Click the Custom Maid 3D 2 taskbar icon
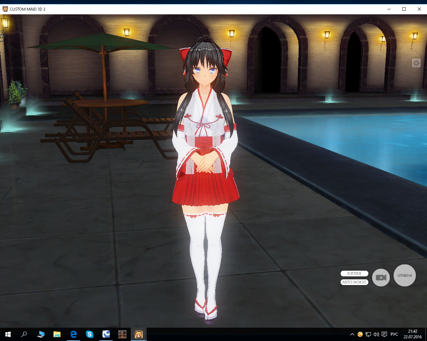Screen dimensions: 427x341 (x=138, y=334)
